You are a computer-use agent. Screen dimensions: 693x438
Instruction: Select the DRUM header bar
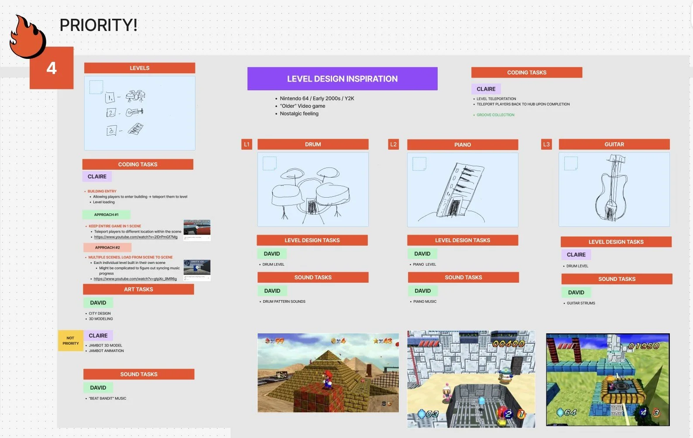[313, 144]
